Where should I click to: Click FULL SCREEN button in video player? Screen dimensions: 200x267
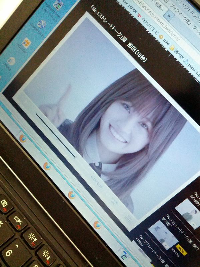click(129, 219)
